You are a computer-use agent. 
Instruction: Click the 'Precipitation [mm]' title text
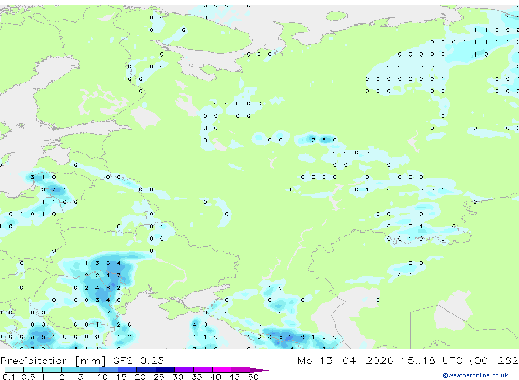pyautogui.click(x=53, y=360)
